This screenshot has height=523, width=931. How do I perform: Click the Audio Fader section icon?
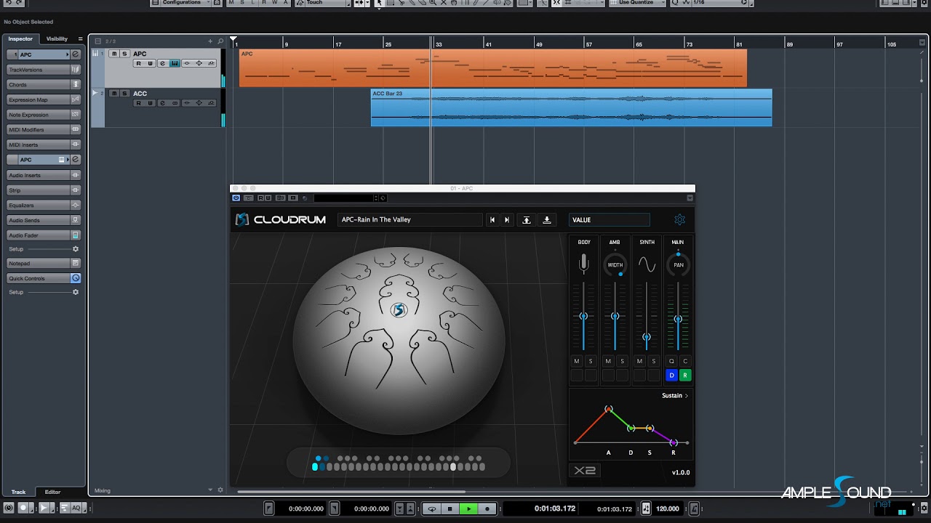point(76,235)
